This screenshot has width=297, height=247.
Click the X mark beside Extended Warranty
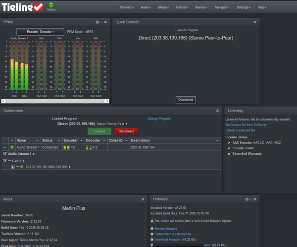(x=229, y=154)
